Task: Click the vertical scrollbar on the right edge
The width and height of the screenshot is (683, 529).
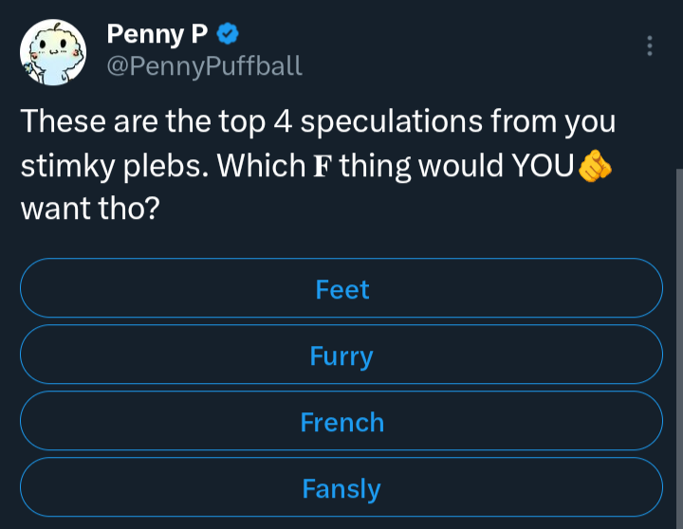Action: (x=677, y=341)
